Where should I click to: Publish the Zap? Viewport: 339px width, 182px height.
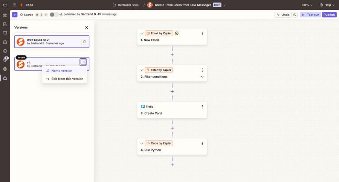329,15
